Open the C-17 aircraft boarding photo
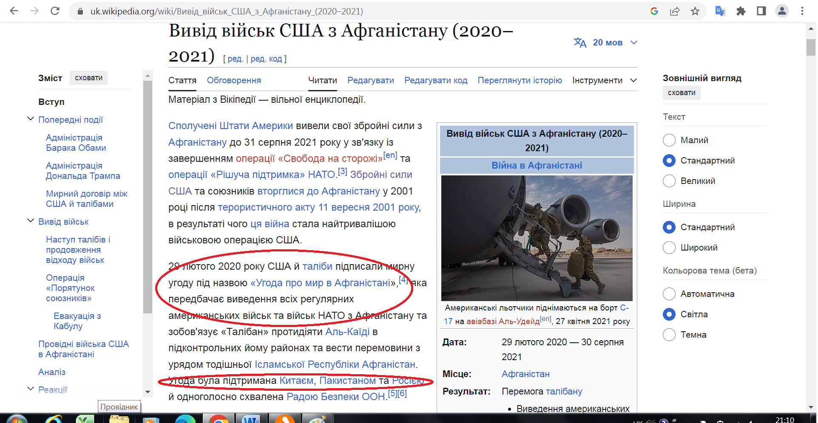 [537, 238]
